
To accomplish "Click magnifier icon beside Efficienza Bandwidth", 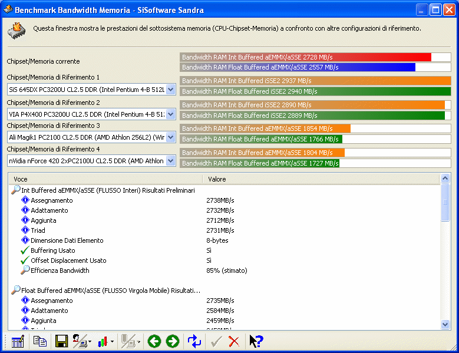I will coord(25,270).
